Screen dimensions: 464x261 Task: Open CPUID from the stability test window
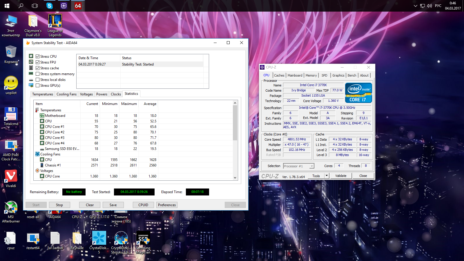(x=143, y=205)
